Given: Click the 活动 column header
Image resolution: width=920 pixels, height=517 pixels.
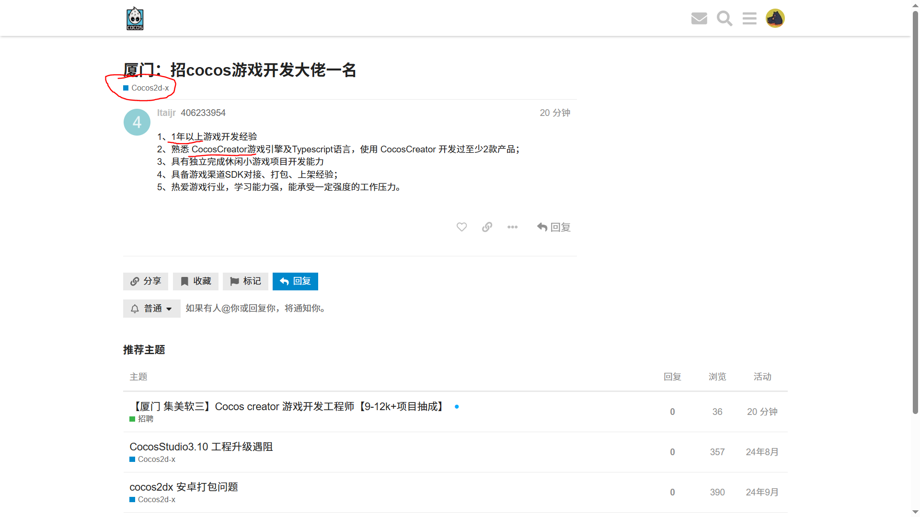Looking at the screenshot, I should point(762,377).
